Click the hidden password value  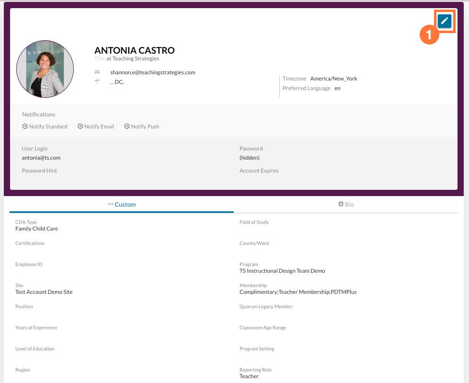[x=249, y=158]
